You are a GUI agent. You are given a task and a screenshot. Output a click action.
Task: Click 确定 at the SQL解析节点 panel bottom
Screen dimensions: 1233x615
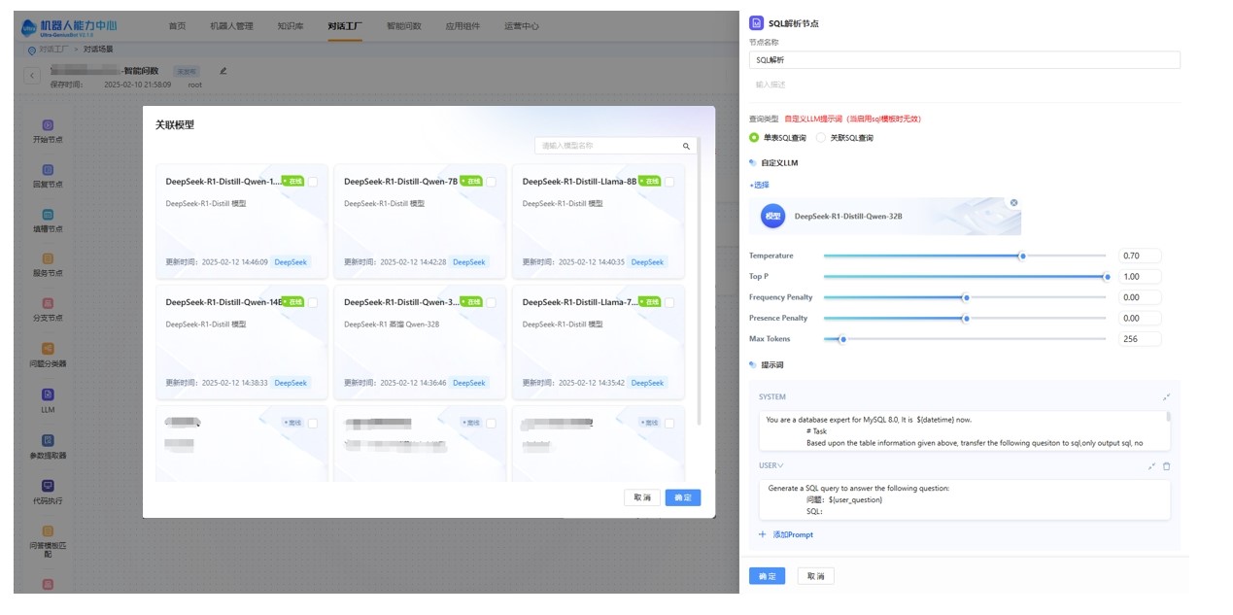click(767, 576)
